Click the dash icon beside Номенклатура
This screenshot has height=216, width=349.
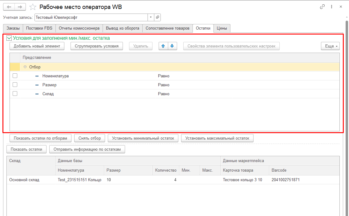pyautogui.click(x=37, y=76)
